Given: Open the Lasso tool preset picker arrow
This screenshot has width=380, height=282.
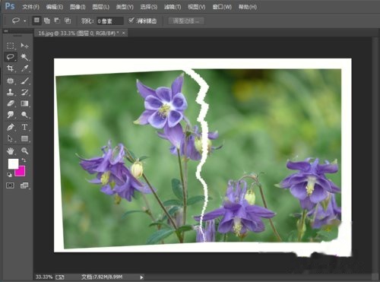Looking at the screenshot, I should (25, 21).
